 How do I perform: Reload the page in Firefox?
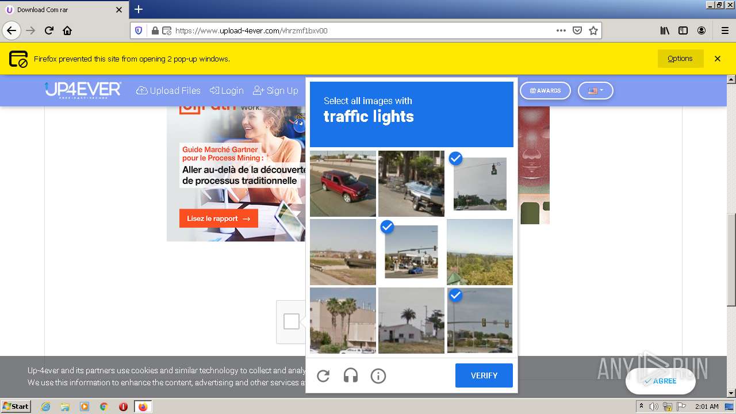49,30
